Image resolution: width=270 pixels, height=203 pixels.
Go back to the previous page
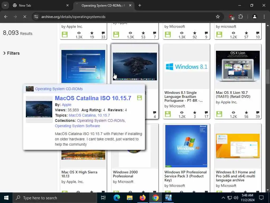[x=6, y=17]
